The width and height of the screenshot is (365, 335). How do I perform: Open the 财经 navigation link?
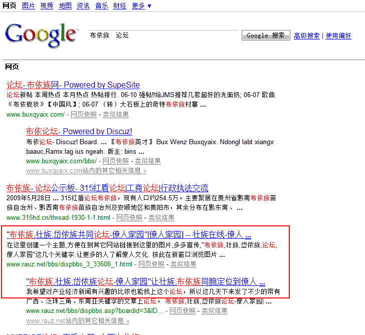pyautogui.click(x=120, y=6)
